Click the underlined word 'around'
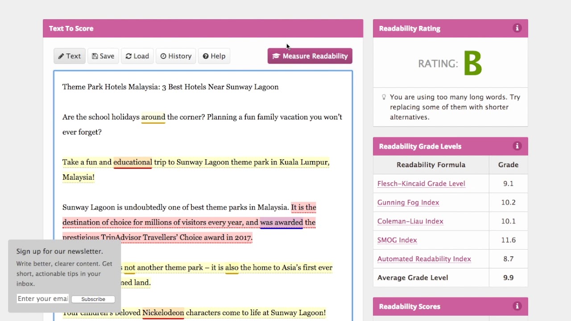The width and height of the screenshot is (571, 321). (153, 117)
